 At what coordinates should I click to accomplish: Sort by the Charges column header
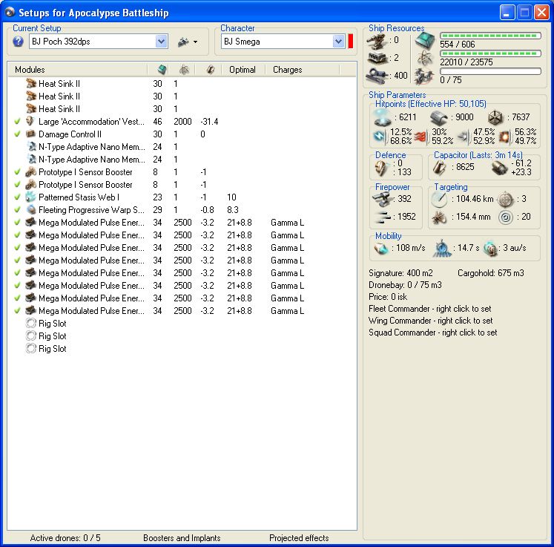(303, 70)
